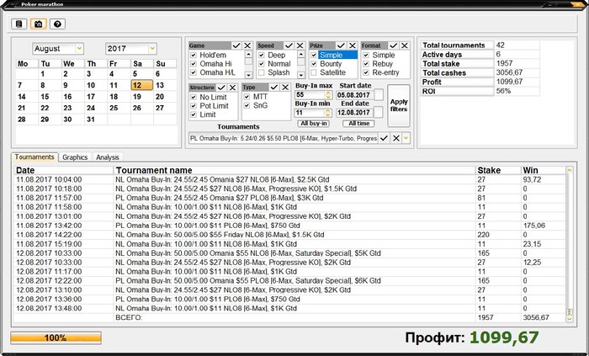The image size is (589, 356).
Task: Click the camera screenshot toolbar icon
Action: (x=39, y=24)
